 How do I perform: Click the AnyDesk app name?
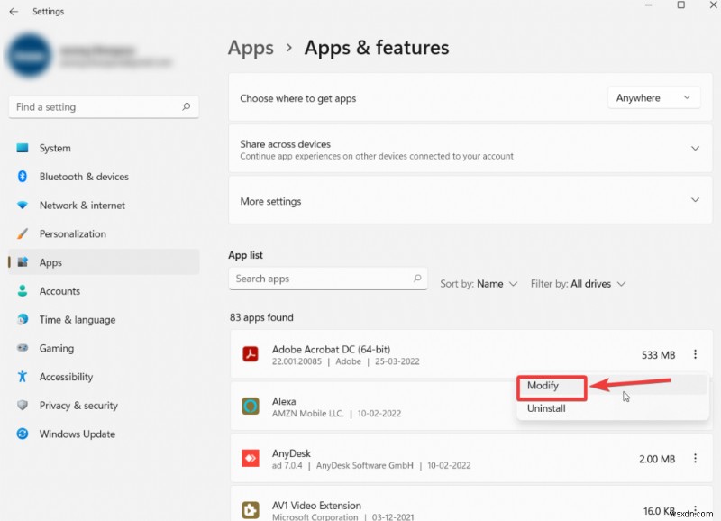[x=291, y=453]
